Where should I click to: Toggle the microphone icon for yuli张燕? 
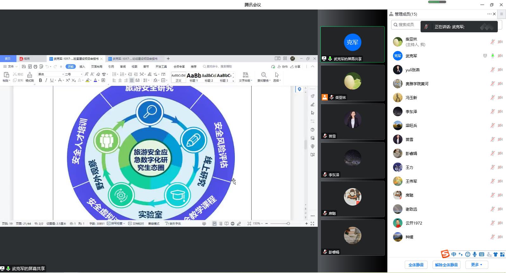pos(492,70)
